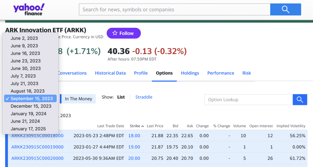
Task: Sort by Strike column arrow
Action: click(142, 126)
